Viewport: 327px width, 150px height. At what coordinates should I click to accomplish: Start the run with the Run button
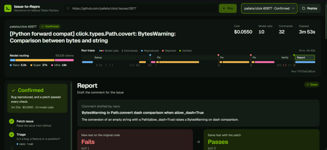click(228, 8)
